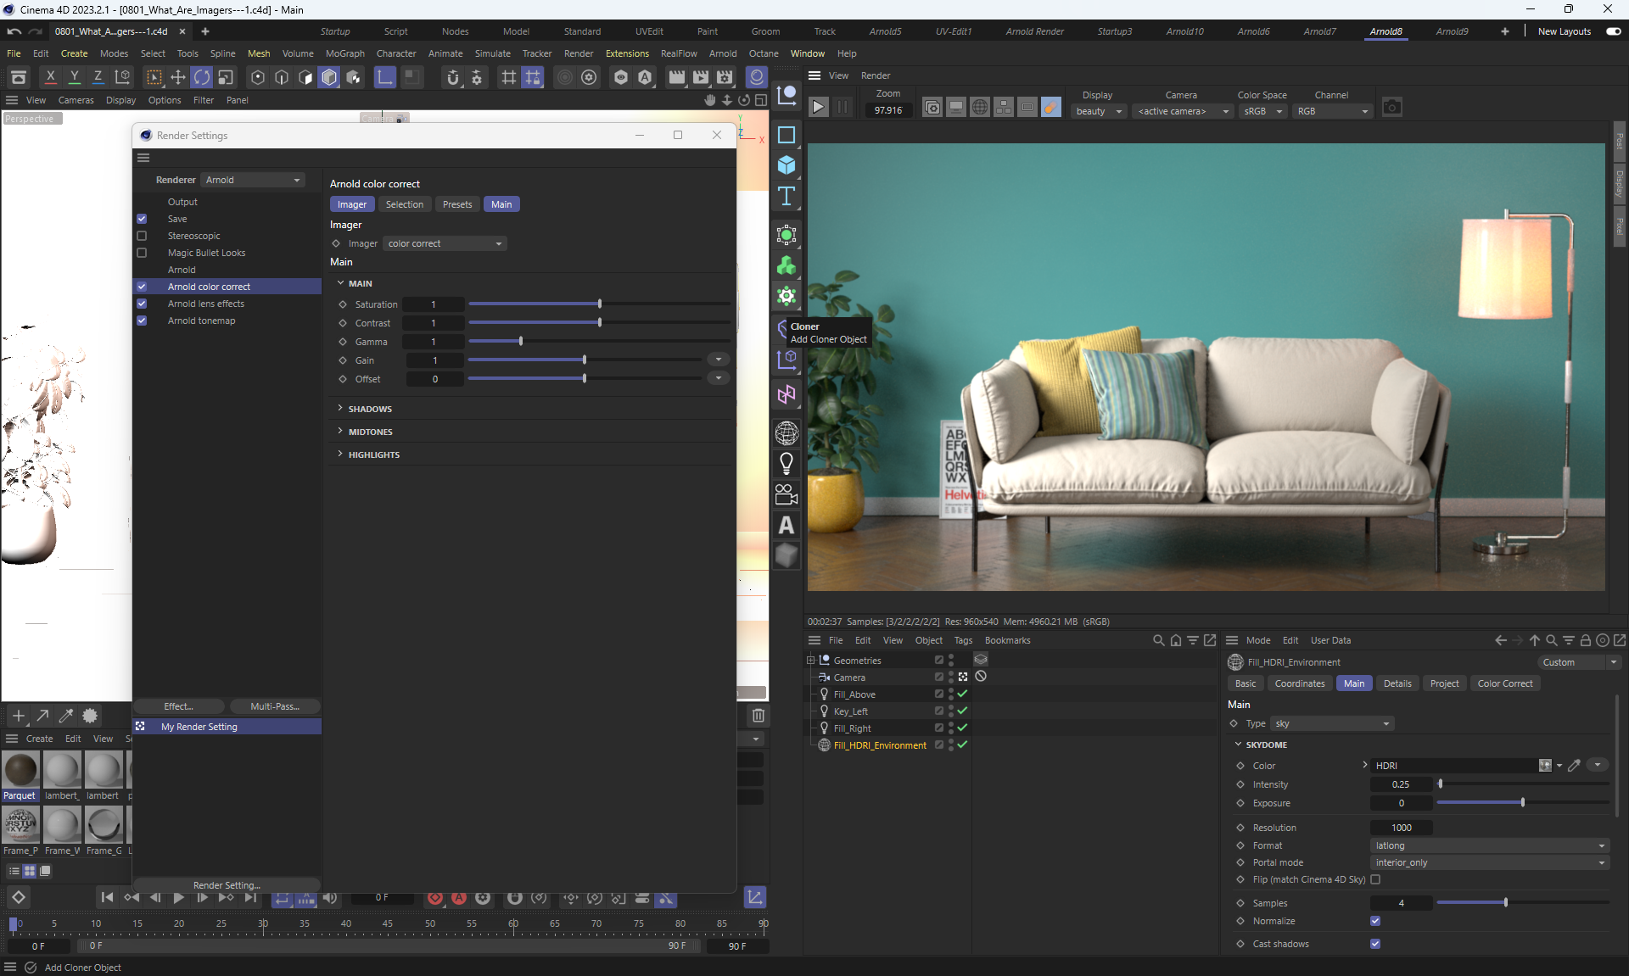
Task: Open the Portal mode interior_only dropdown
Action: (x=1489, y=862)
